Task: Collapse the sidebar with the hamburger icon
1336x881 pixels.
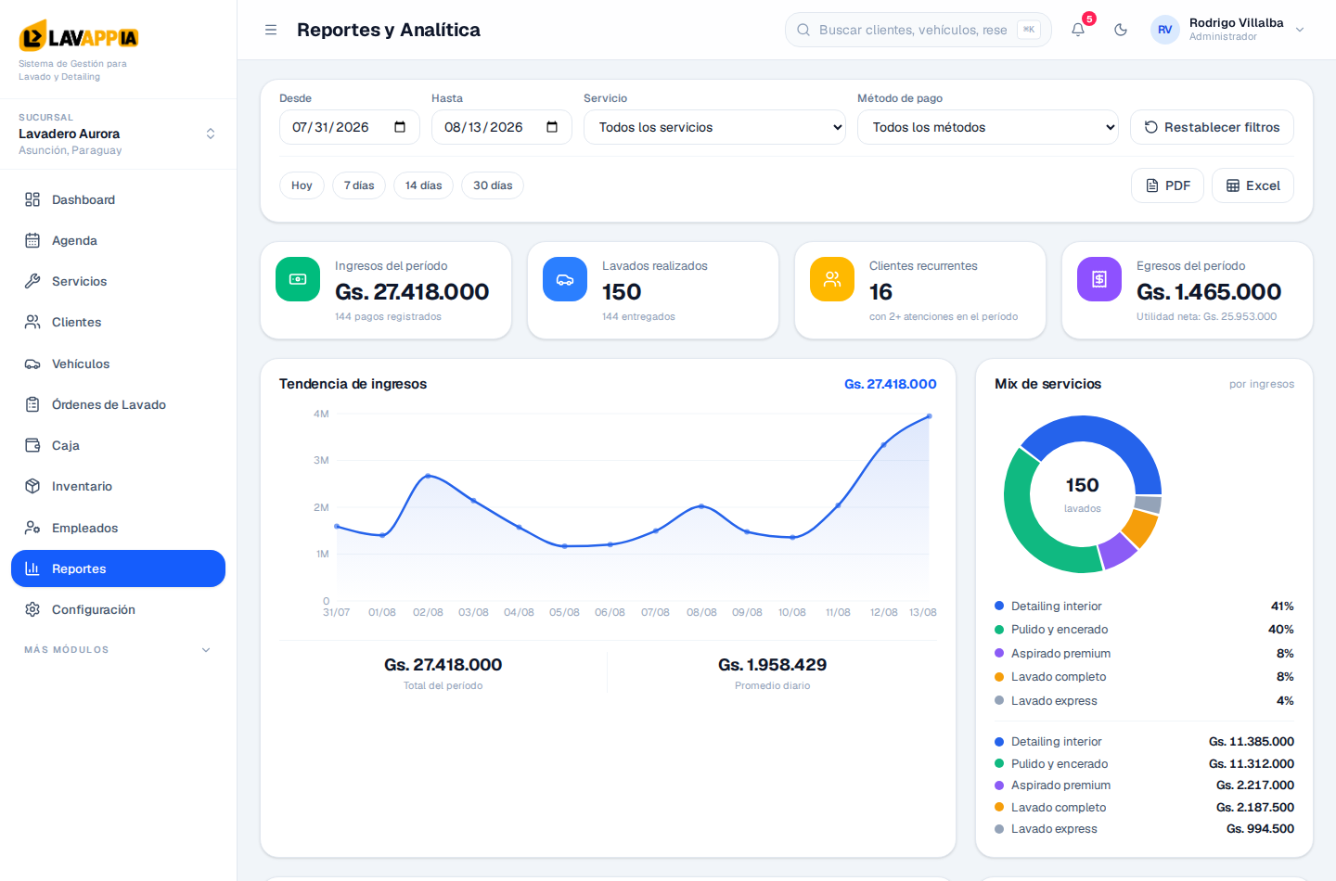Action: tap(271, 30)
